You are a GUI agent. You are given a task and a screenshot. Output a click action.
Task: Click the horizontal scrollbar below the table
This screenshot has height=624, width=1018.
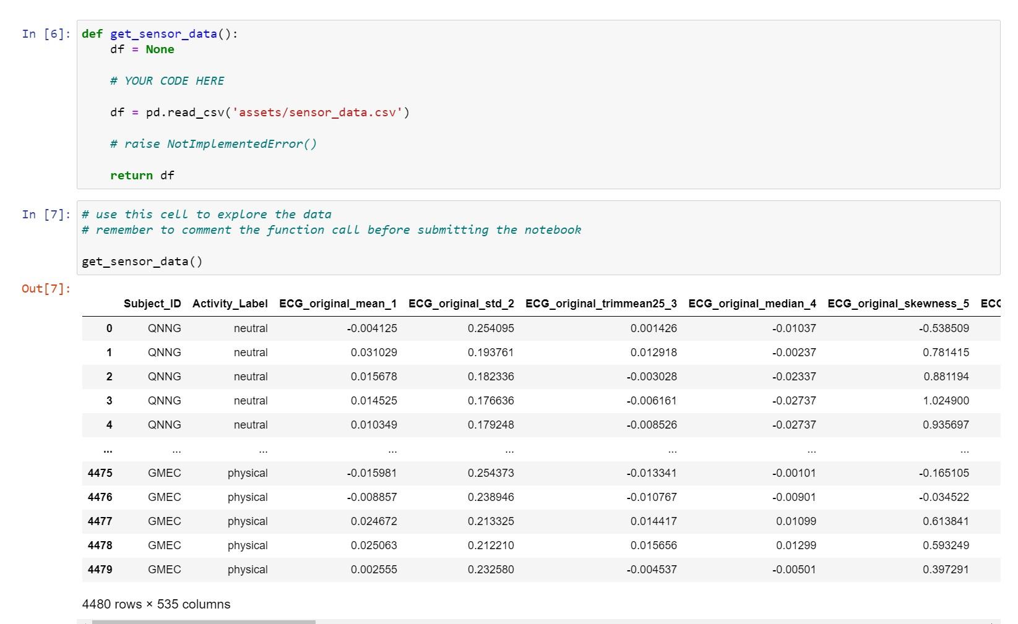tap(204, 619)
